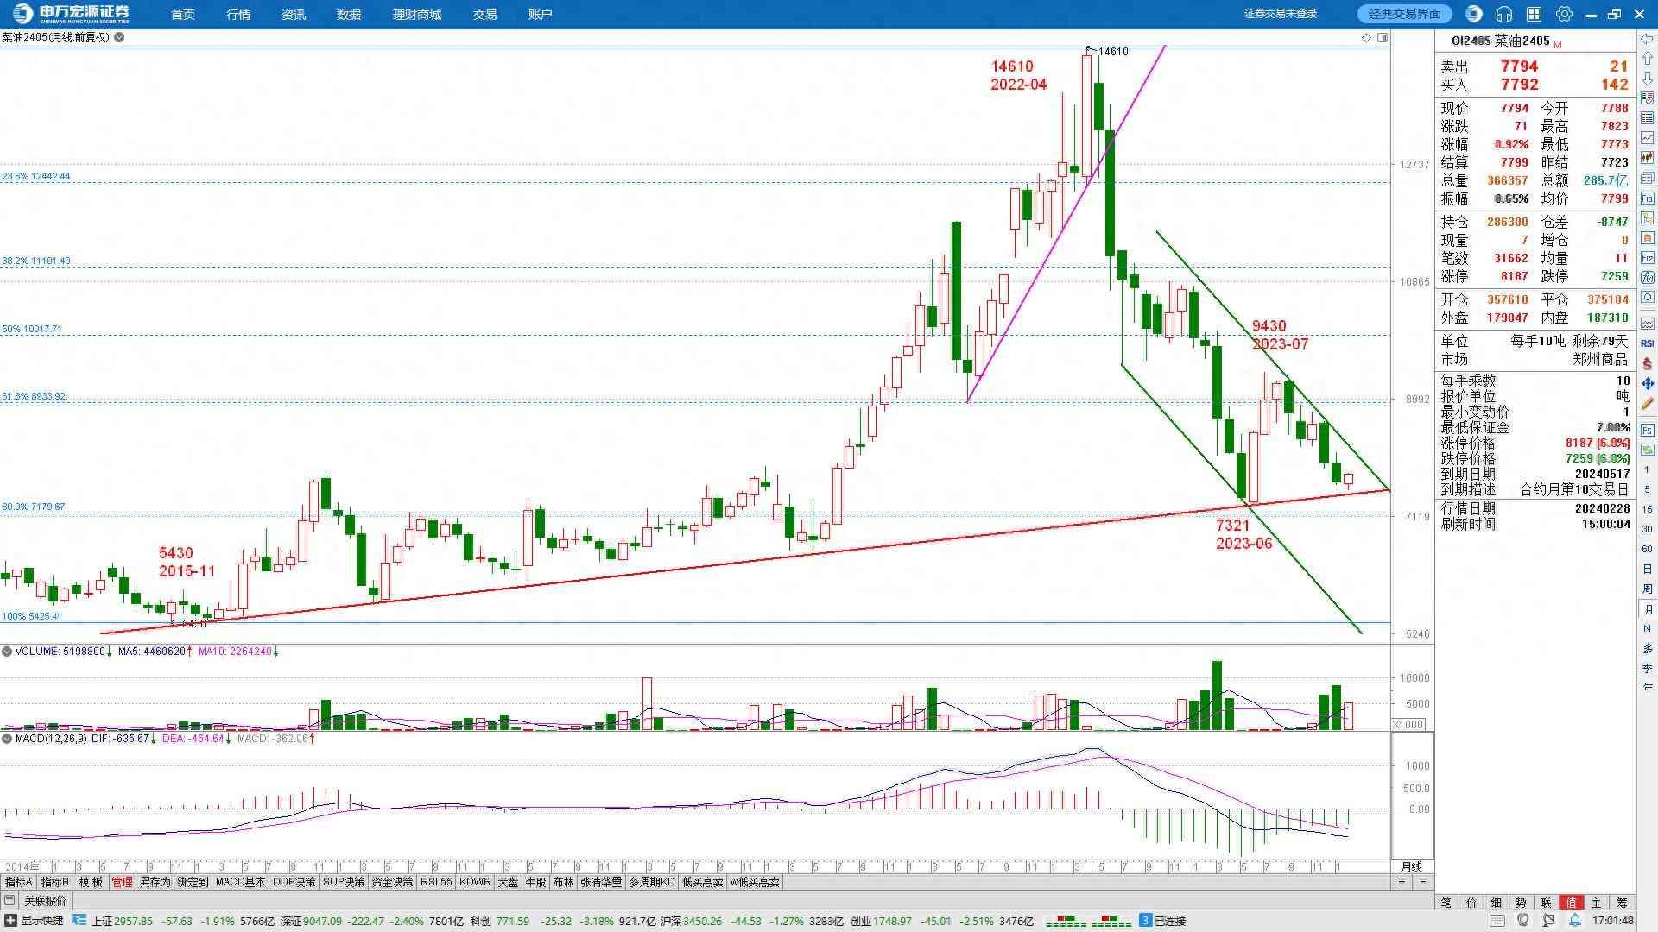
Task: Open the 行情 menu
Action: (x=237, y=15)
